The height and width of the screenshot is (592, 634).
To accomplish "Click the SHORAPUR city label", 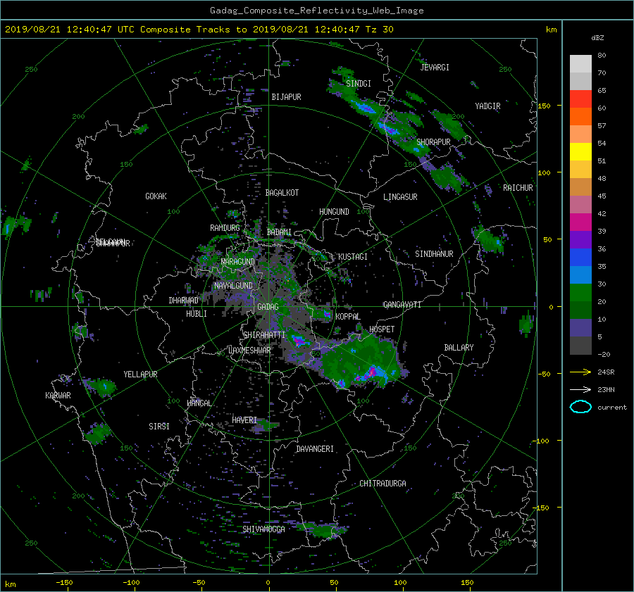I will coord(433,142).
